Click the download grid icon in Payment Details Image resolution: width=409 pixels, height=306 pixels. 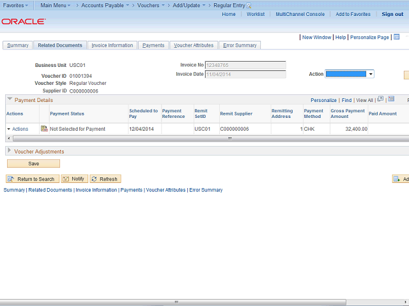(x=391, y=99)
